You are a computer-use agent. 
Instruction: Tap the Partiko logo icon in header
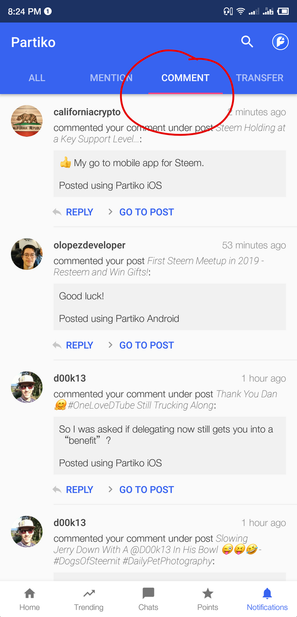(280, 42)
